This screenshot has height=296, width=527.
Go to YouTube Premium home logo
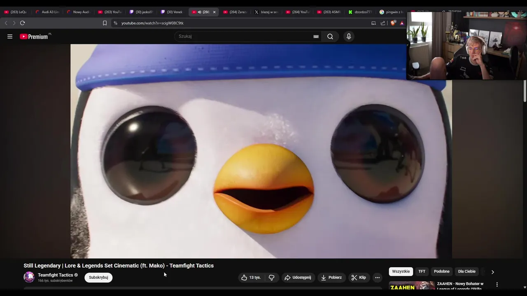(34, 37)
